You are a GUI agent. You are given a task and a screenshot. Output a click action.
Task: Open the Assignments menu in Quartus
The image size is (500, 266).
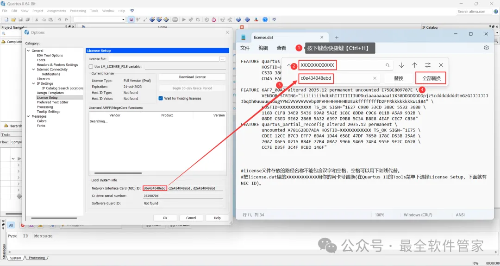[x=56, y=11]
